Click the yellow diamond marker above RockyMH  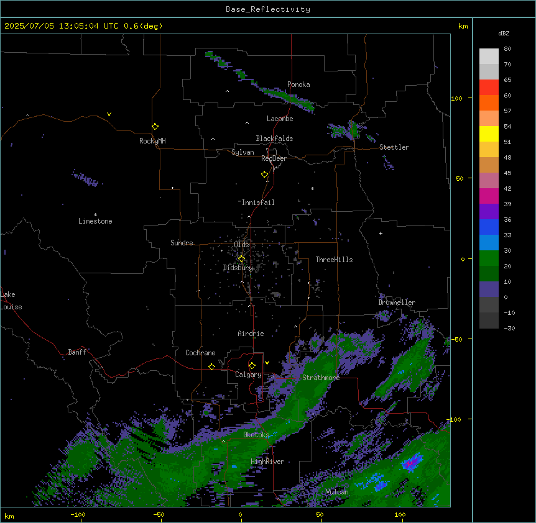pos(155,127)
